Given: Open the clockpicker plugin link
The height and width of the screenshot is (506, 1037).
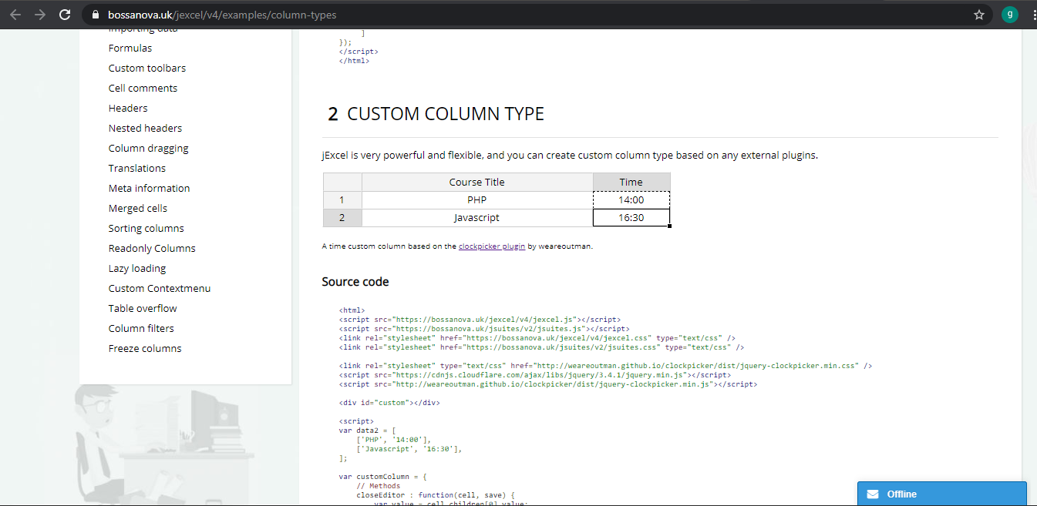Looking at the screenshot, I should click(492, 246).
